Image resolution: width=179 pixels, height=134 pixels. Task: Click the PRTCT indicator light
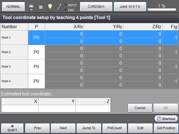66,5
